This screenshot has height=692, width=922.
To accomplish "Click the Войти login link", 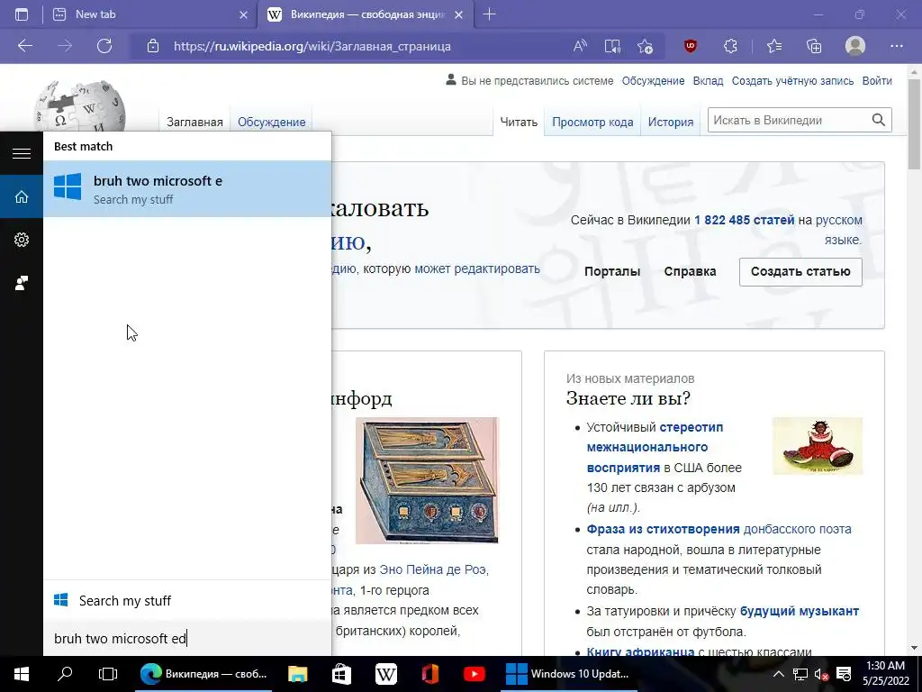I will pyautogui.click(x=877, y=80).
